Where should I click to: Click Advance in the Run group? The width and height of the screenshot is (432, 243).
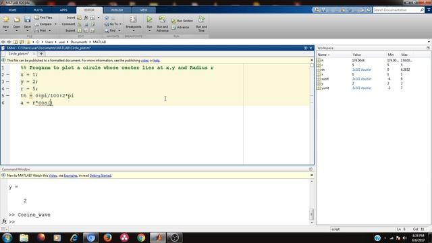point(180,28)
